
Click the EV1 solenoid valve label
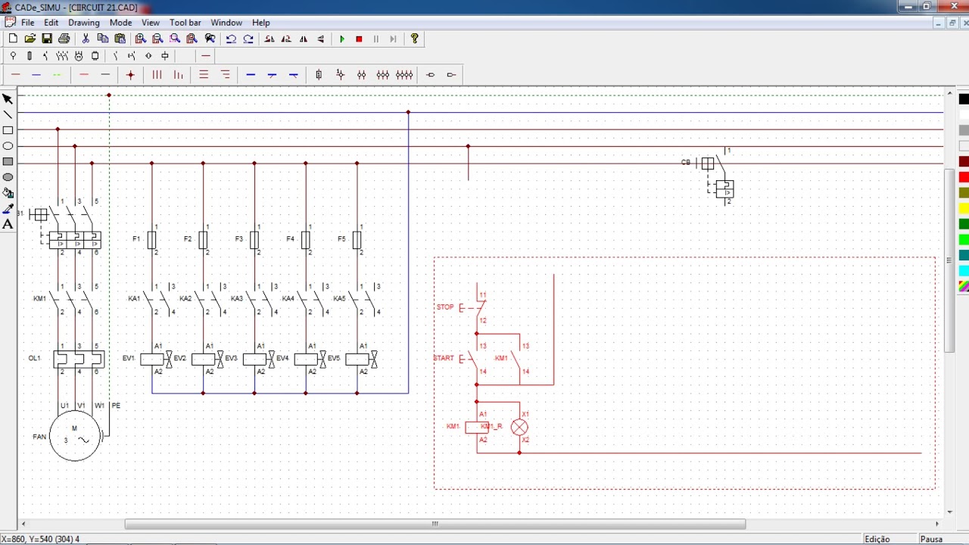pos(129,358)
